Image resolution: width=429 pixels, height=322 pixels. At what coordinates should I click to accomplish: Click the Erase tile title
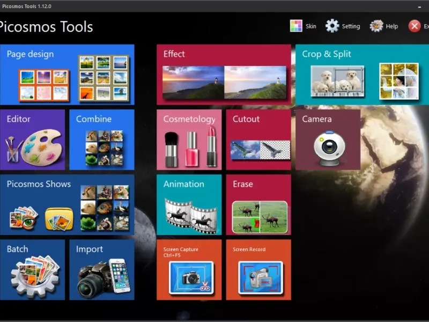point(243,184)
